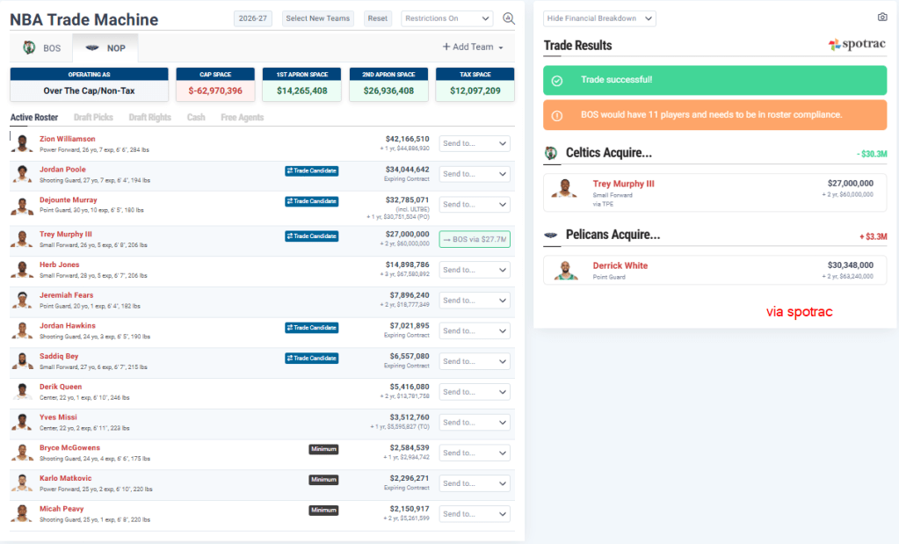Click the Reset button

[x=377, y=18]
